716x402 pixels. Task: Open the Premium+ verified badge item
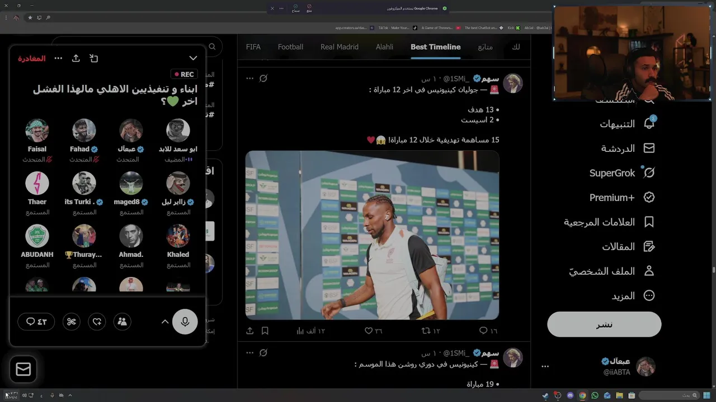(649, 197)
